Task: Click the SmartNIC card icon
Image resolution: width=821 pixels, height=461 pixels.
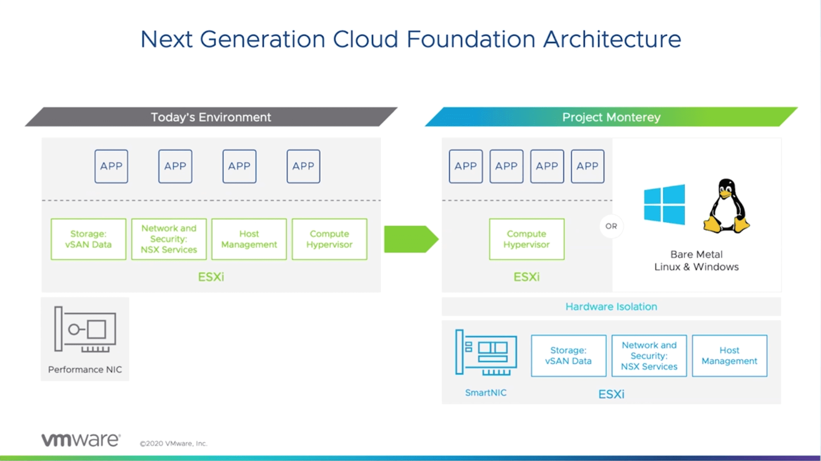Action: click(486, 352)
